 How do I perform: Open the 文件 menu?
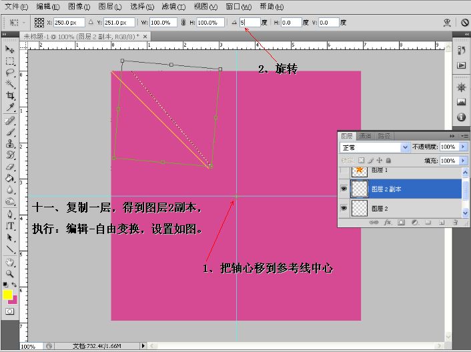point(17,7)
